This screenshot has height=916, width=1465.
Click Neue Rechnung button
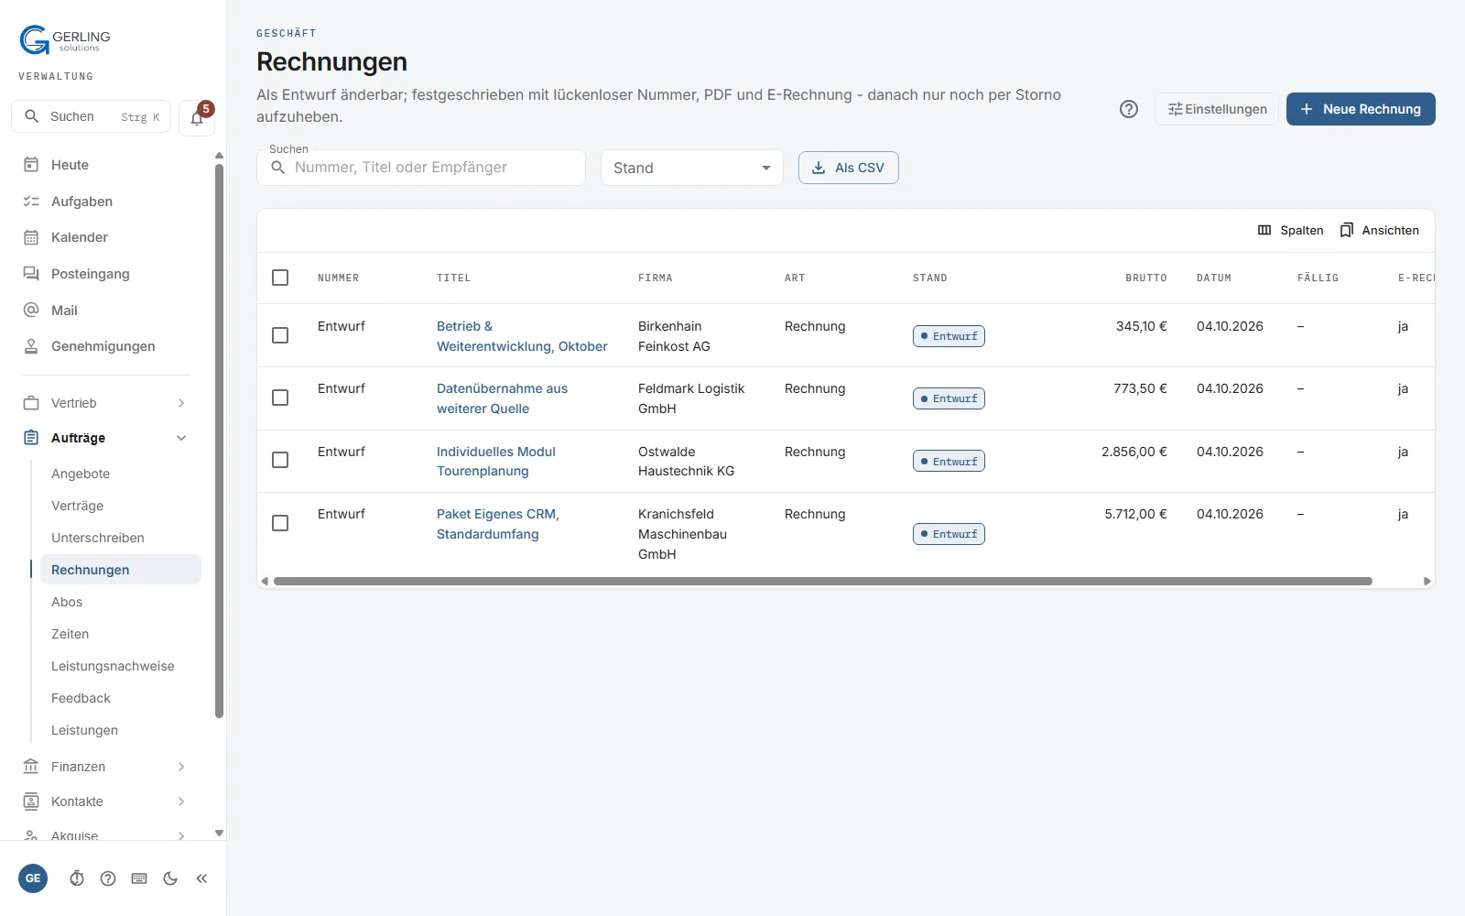pyautogui.click(x=1361, y=109)
